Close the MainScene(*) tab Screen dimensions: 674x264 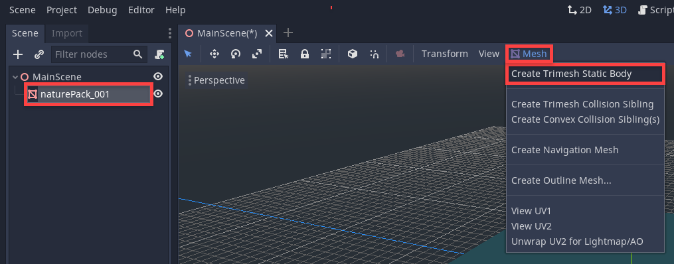pos(269,33)
